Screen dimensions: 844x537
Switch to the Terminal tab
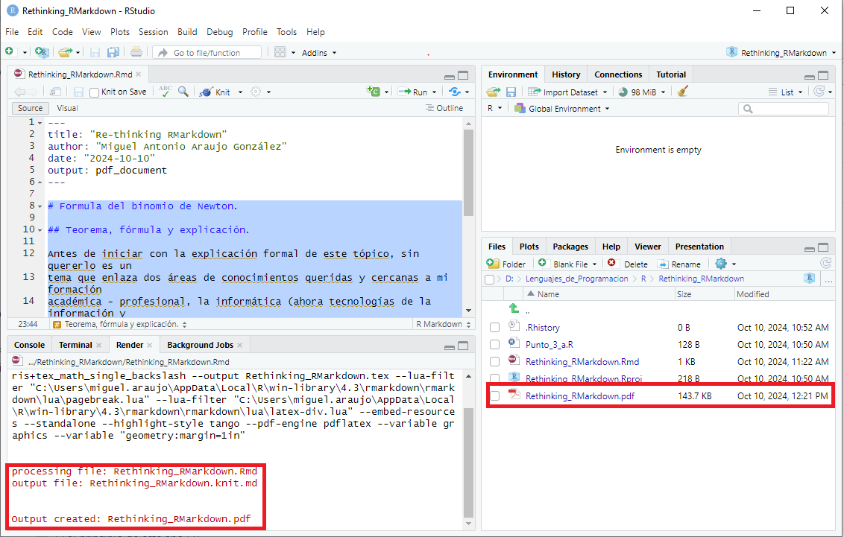tap(75, 345)
